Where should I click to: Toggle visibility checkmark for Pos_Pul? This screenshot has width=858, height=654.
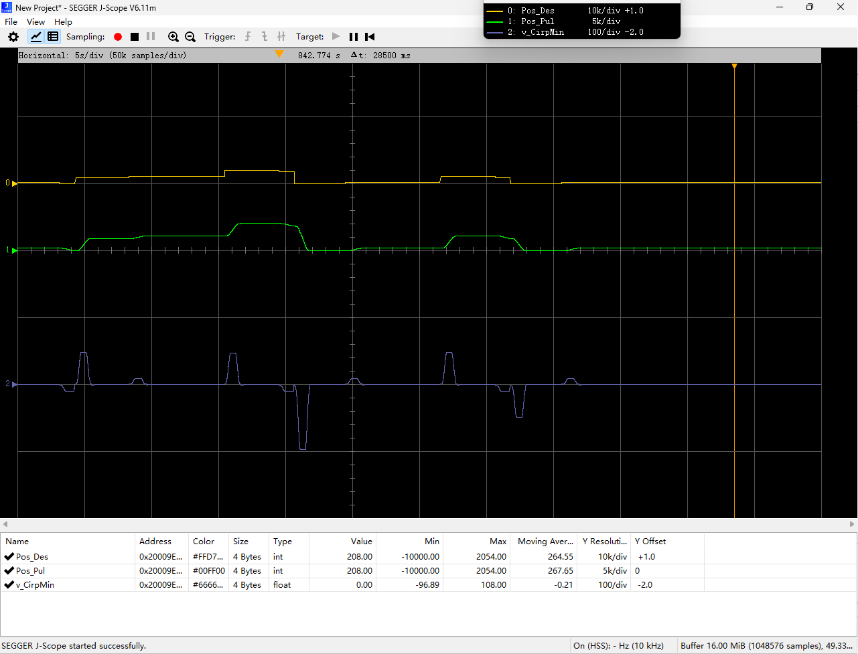click(x=9, y=570)
